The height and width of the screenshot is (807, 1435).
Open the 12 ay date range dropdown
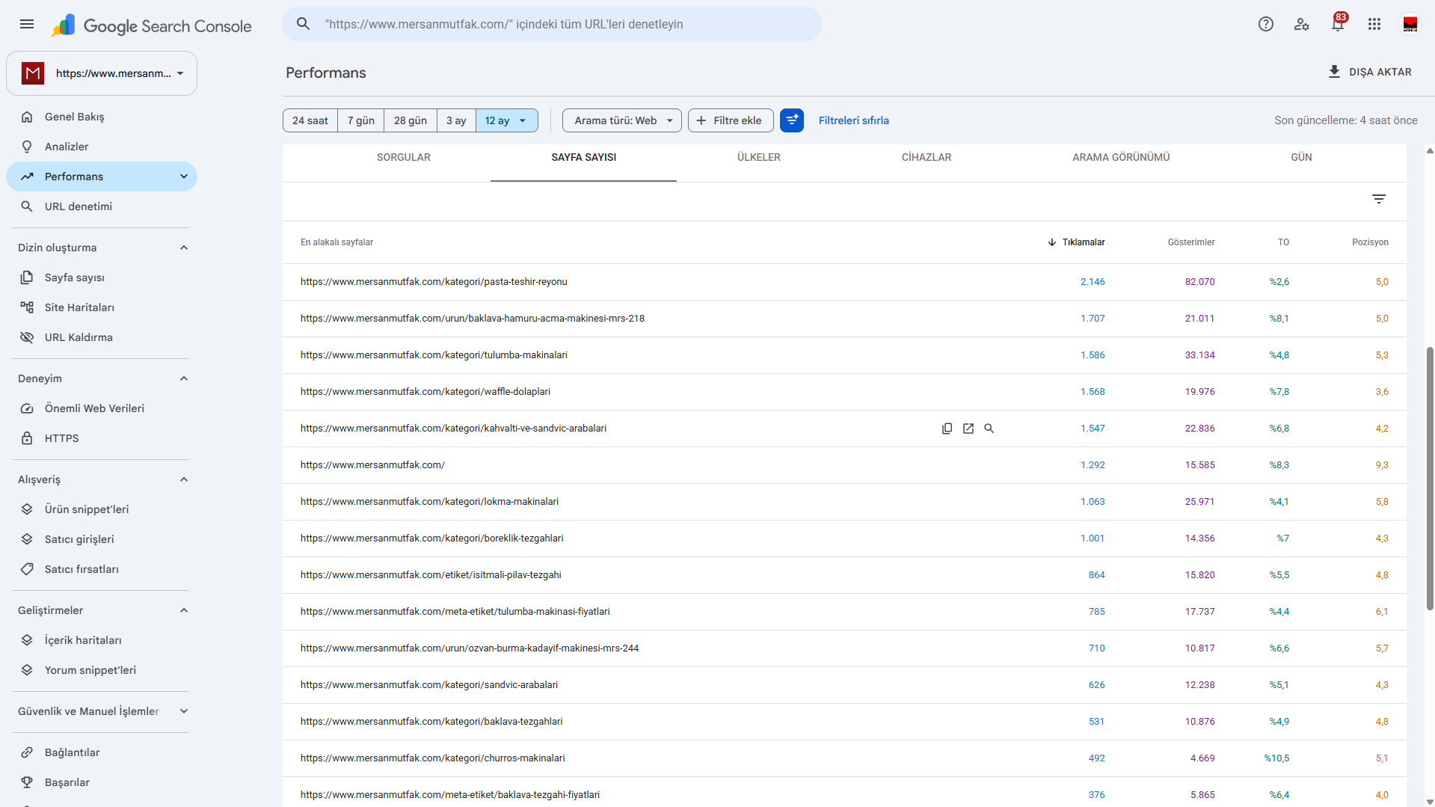click(x=506, y=120)
